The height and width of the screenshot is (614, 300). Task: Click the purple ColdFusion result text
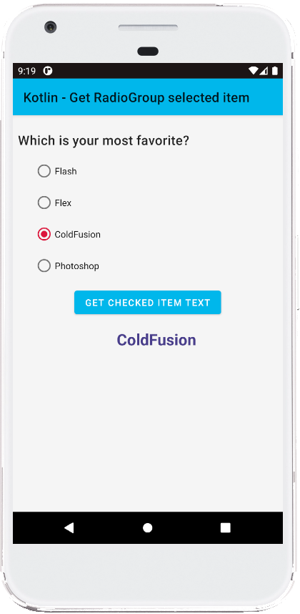pyautogui.click(x=156, y=340)
